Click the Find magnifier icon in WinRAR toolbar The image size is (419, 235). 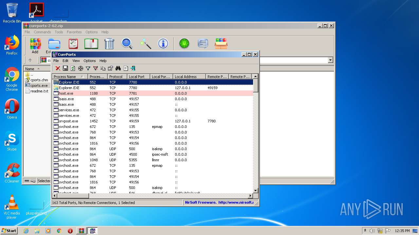[127, 43]
